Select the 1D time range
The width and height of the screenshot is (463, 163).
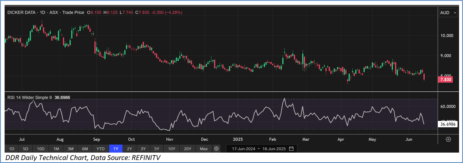12,149
